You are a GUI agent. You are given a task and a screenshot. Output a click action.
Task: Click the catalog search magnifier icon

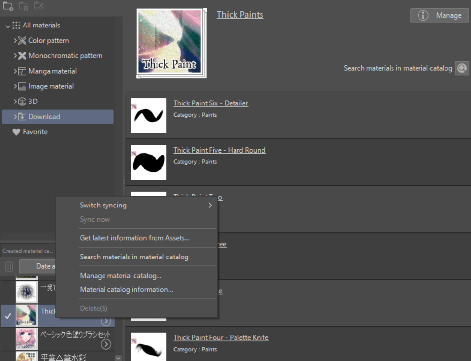point(462,68)
